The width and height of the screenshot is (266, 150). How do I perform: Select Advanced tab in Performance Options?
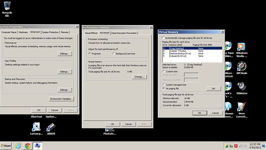[104, 33]
